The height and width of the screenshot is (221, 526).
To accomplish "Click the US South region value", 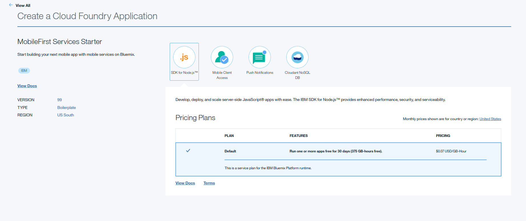I will [x=65, y=115].
